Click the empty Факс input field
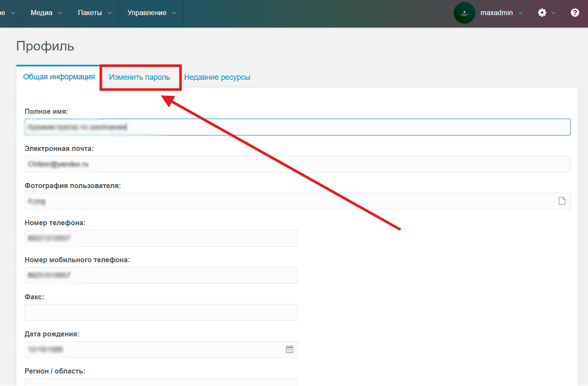The width and height of the screenshot is (588, 386). point(161,312)
